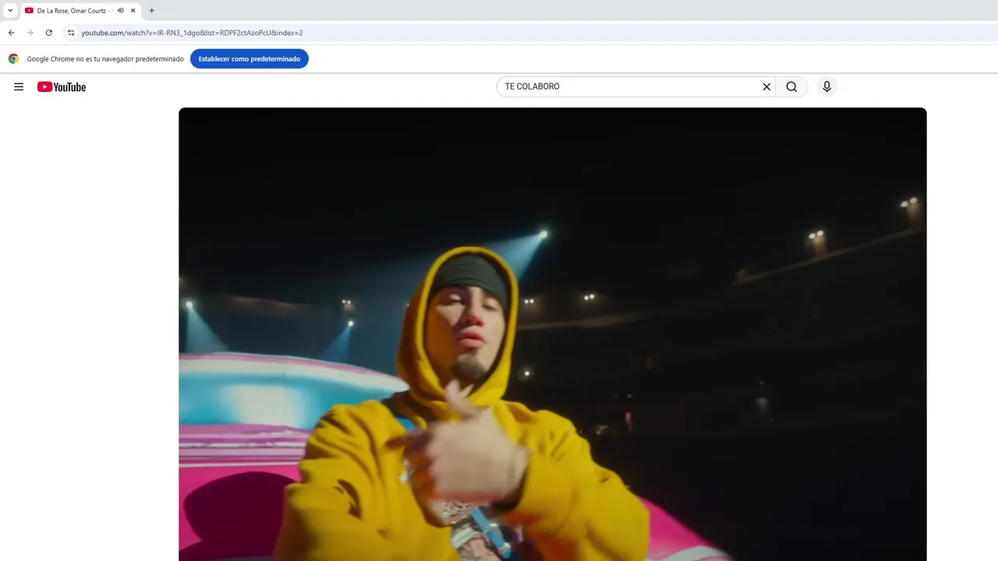Close the De La Rose tab
The width and height of the screenshot is (998, 561).
tap(133, 11)
